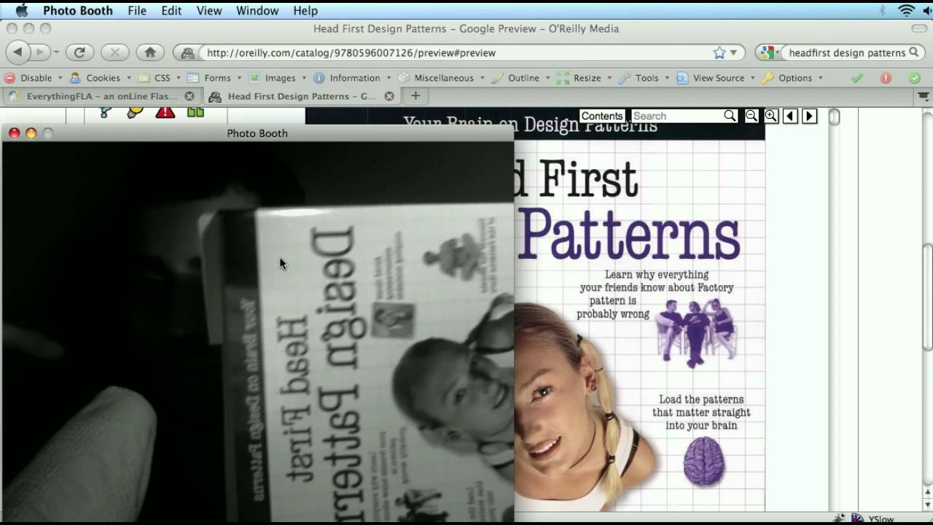Open the address bar history dropdown arrow

point(734,52)
